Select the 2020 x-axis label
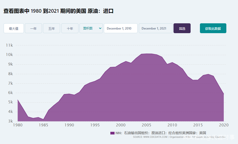Viewport: 238px width, 144px height. tap(224, 125)
